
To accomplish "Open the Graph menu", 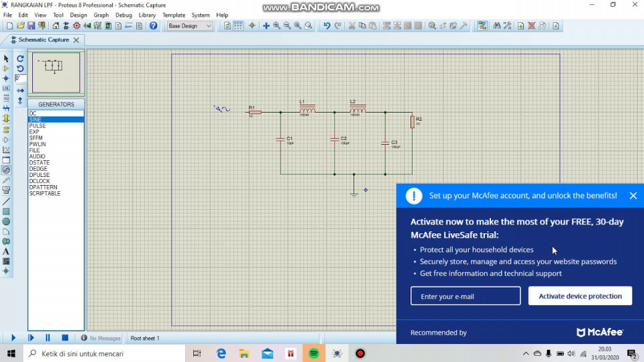I will tap(101, 15).
